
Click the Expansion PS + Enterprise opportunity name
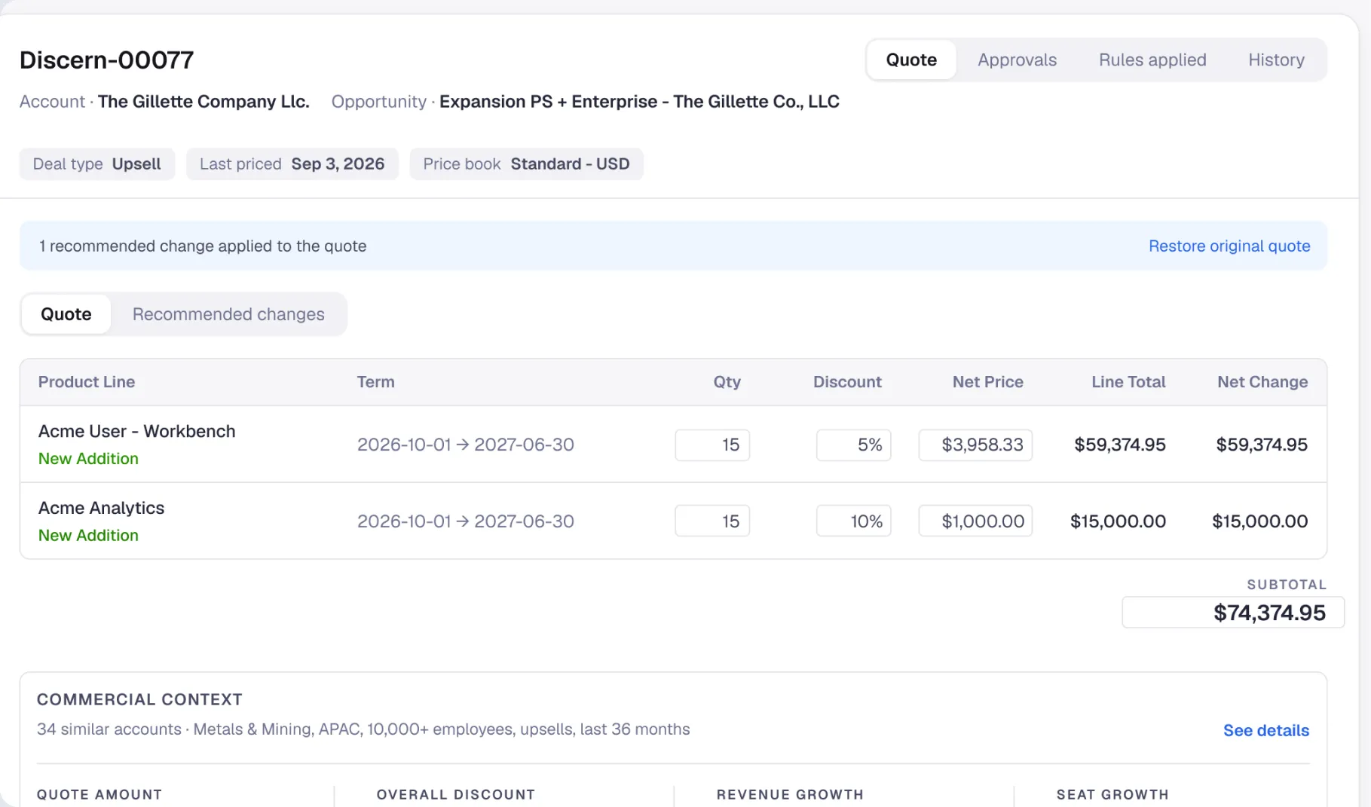pos(639,102)
